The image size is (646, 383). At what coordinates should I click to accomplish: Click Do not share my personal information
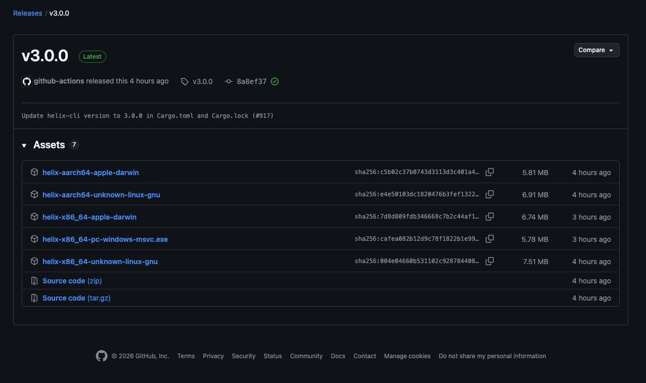click(x=492, y=356)
